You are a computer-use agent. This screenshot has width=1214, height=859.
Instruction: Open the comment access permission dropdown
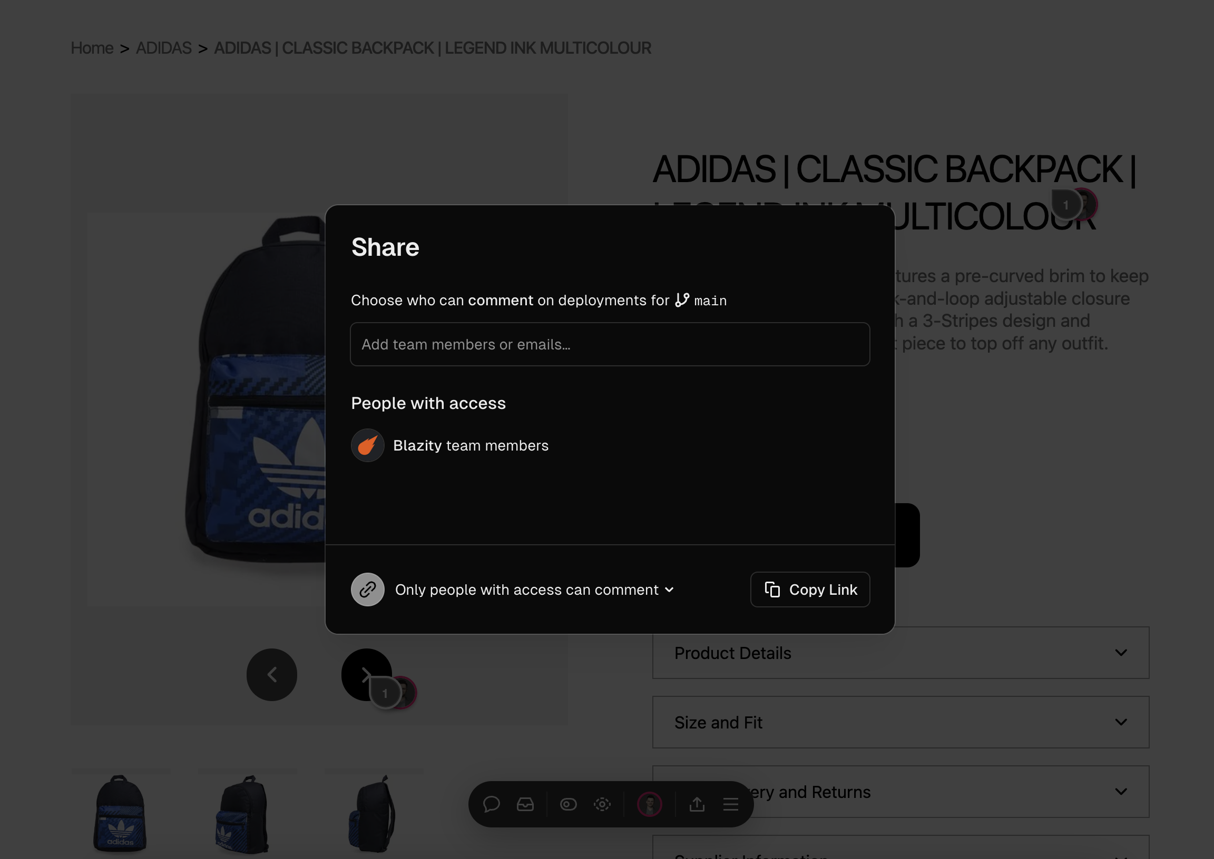(x=535, y=589)
